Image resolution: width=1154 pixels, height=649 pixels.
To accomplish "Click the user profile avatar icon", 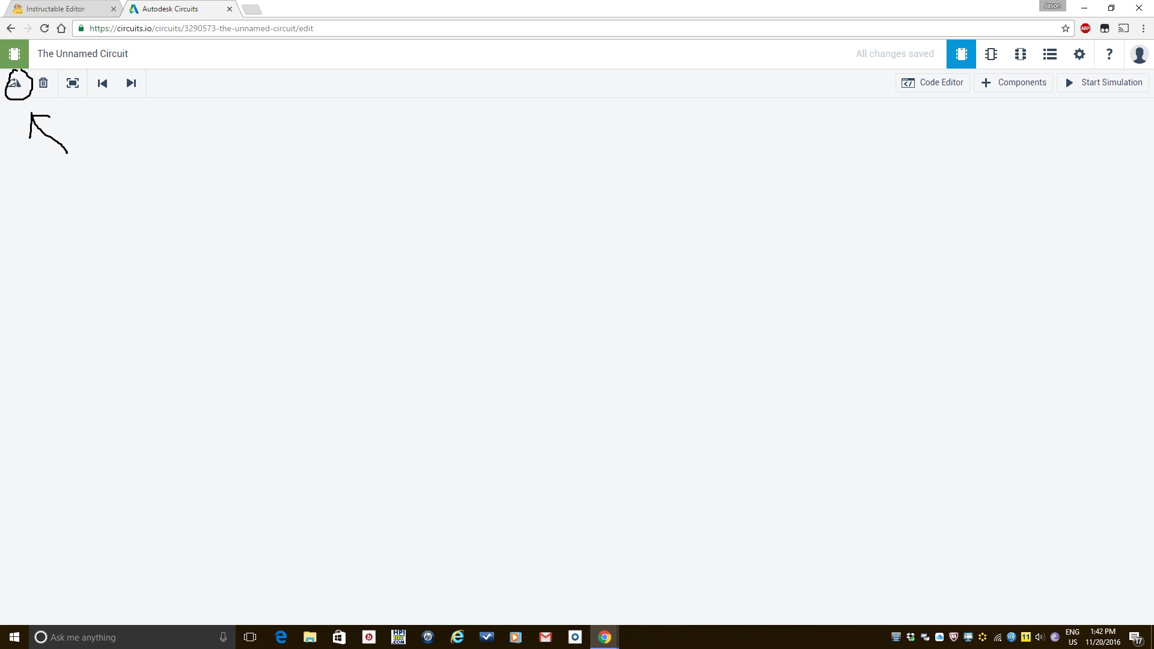I will pos(1139,53).
